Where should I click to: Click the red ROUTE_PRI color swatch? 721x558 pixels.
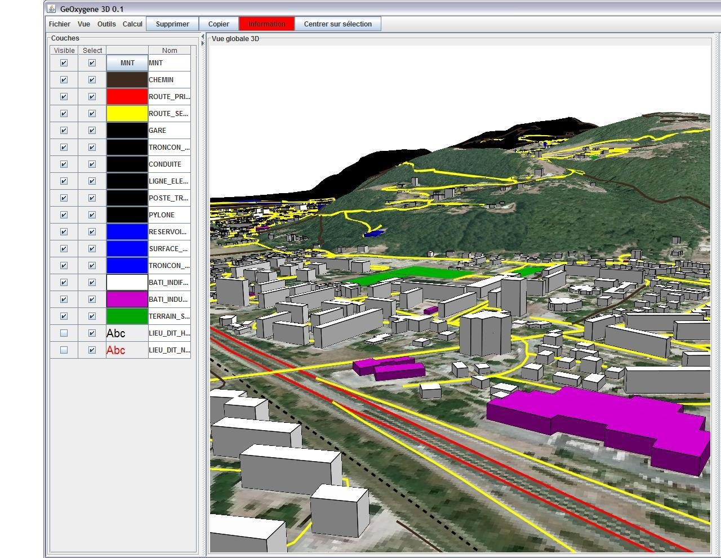tap(127, 97)
